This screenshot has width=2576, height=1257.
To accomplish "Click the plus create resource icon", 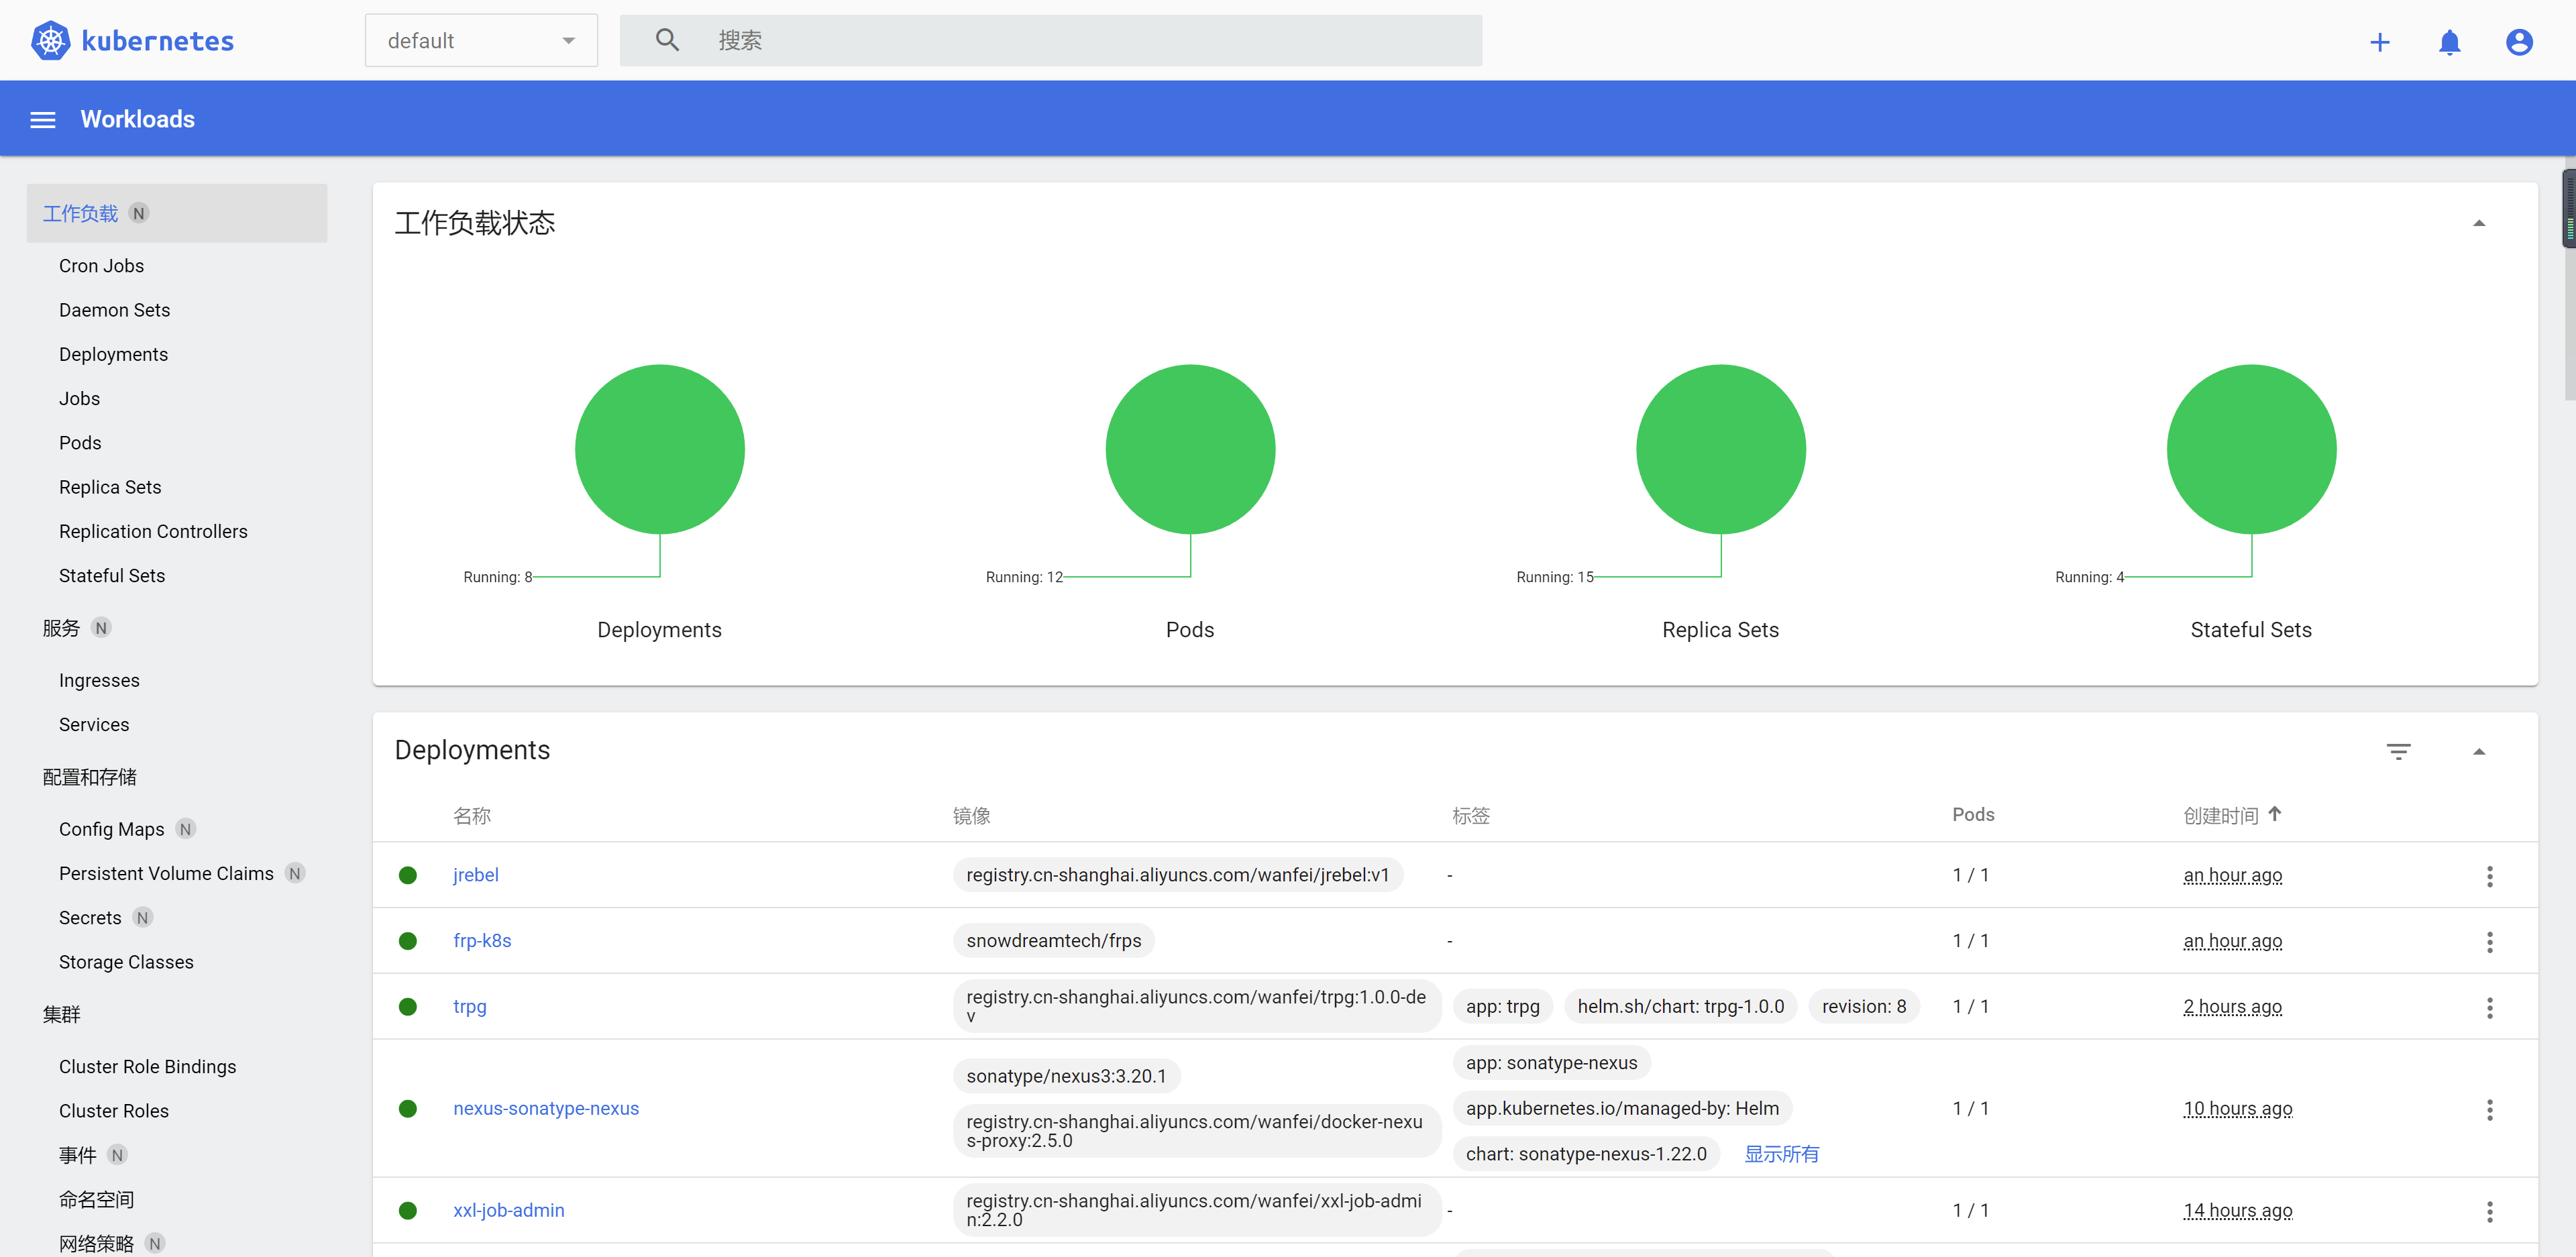I will [2379, 42].
